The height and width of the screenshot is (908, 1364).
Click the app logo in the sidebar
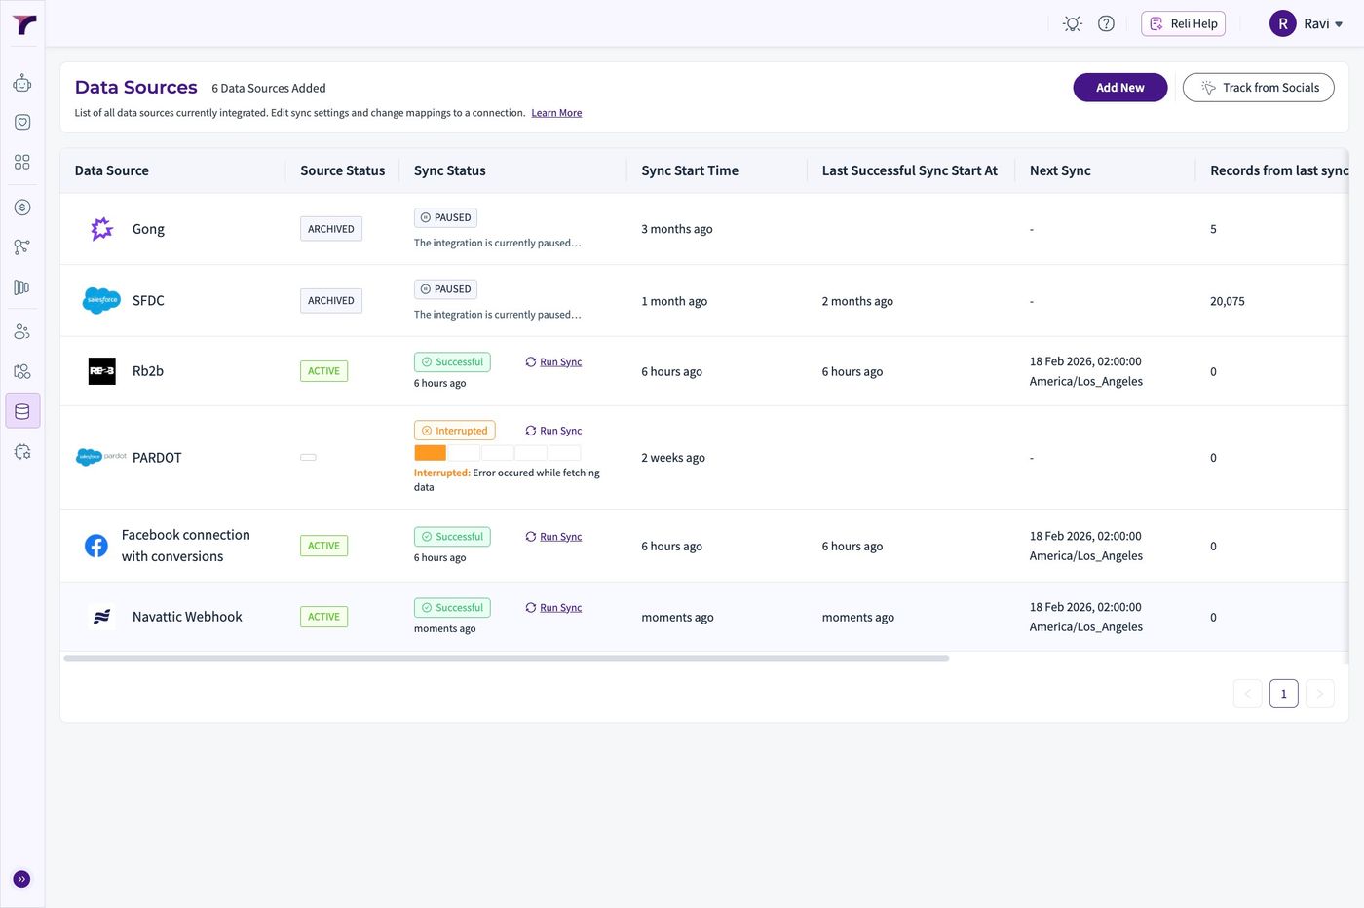23,25
